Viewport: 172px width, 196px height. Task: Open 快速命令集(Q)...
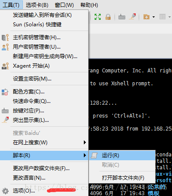pos(44,101)
